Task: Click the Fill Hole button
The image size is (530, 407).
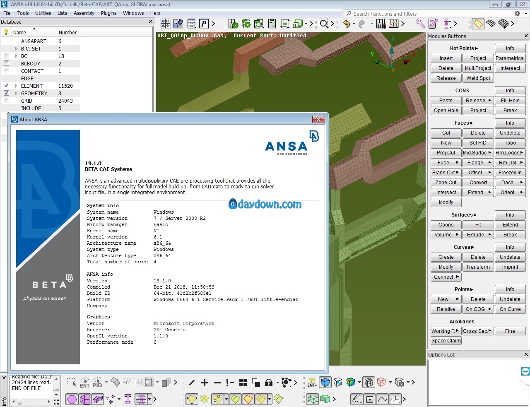Action: point(510,101)
